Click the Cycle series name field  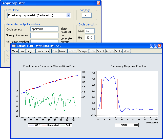(44, 29)
